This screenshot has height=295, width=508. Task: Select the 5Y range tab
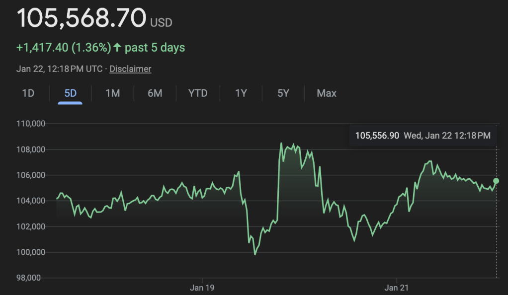pyautogui.click(x=283, y=93)
